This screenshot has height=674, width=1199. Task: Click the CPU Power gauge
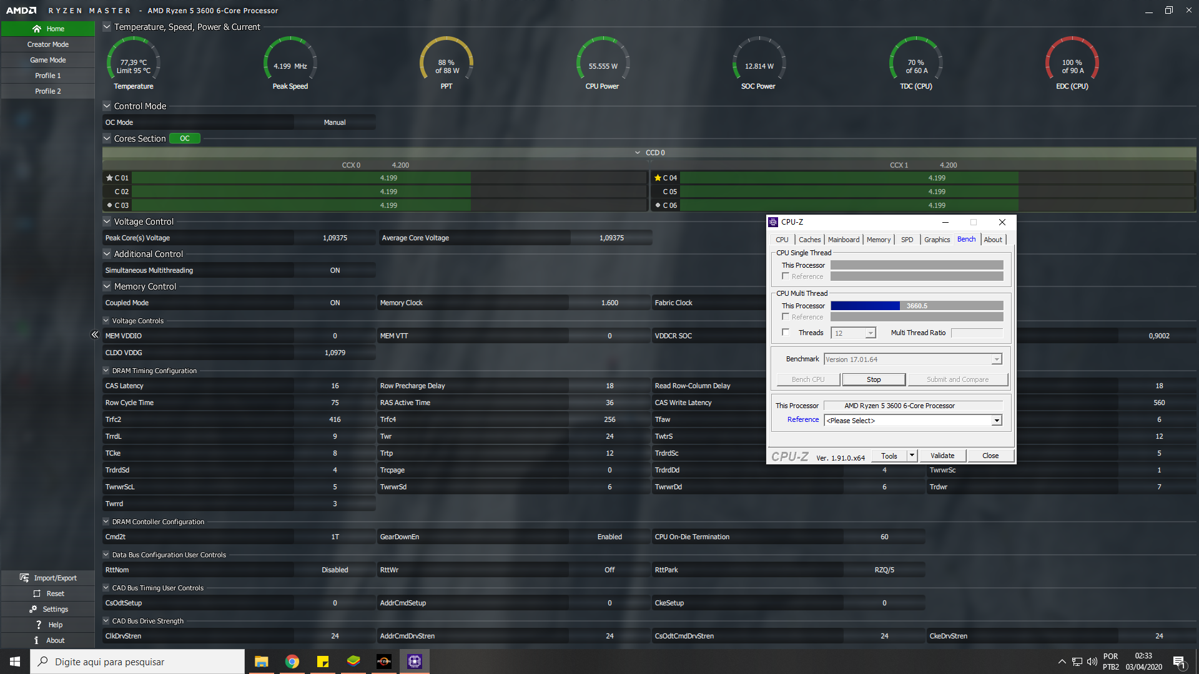tap(603, 62)
